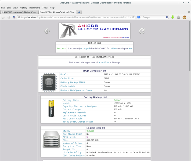Switch to the first AN!CDB tab
This screenshot has width=191, height=161.
point(19,12)
